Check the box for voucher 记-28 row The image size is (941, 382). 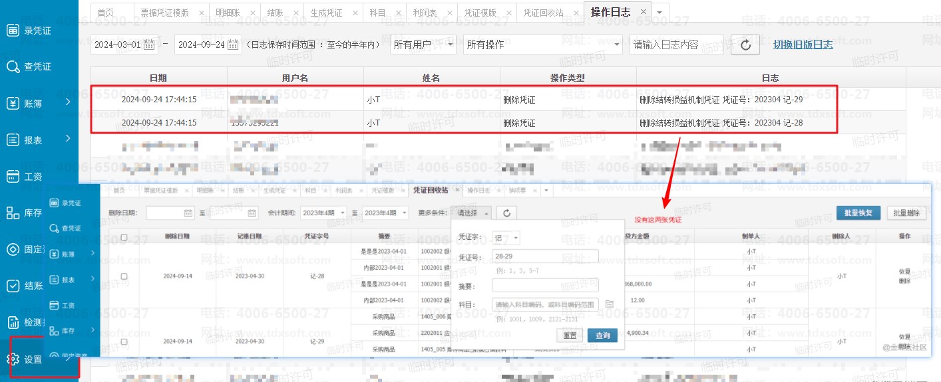(x=124, y=276)
